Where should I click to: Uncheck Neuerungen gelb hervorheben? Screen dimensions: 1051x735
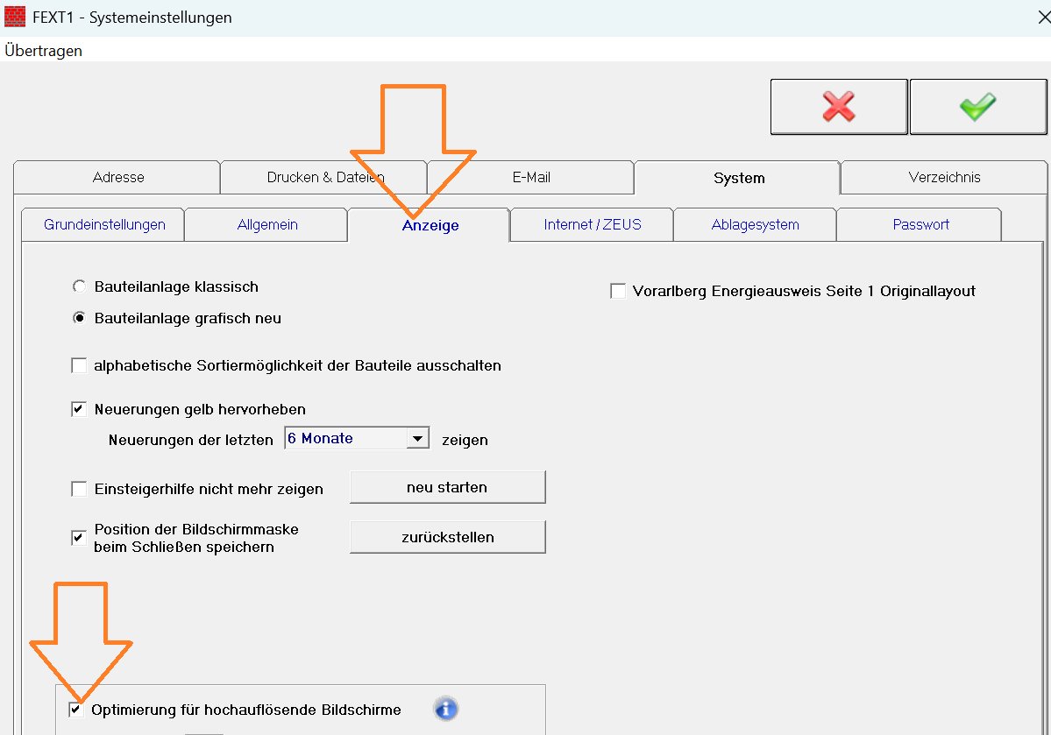[78, 408]
